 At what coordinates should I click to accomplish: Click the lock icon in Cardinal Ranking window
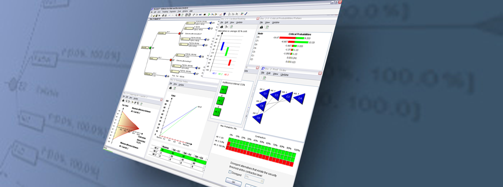point(222,27)
